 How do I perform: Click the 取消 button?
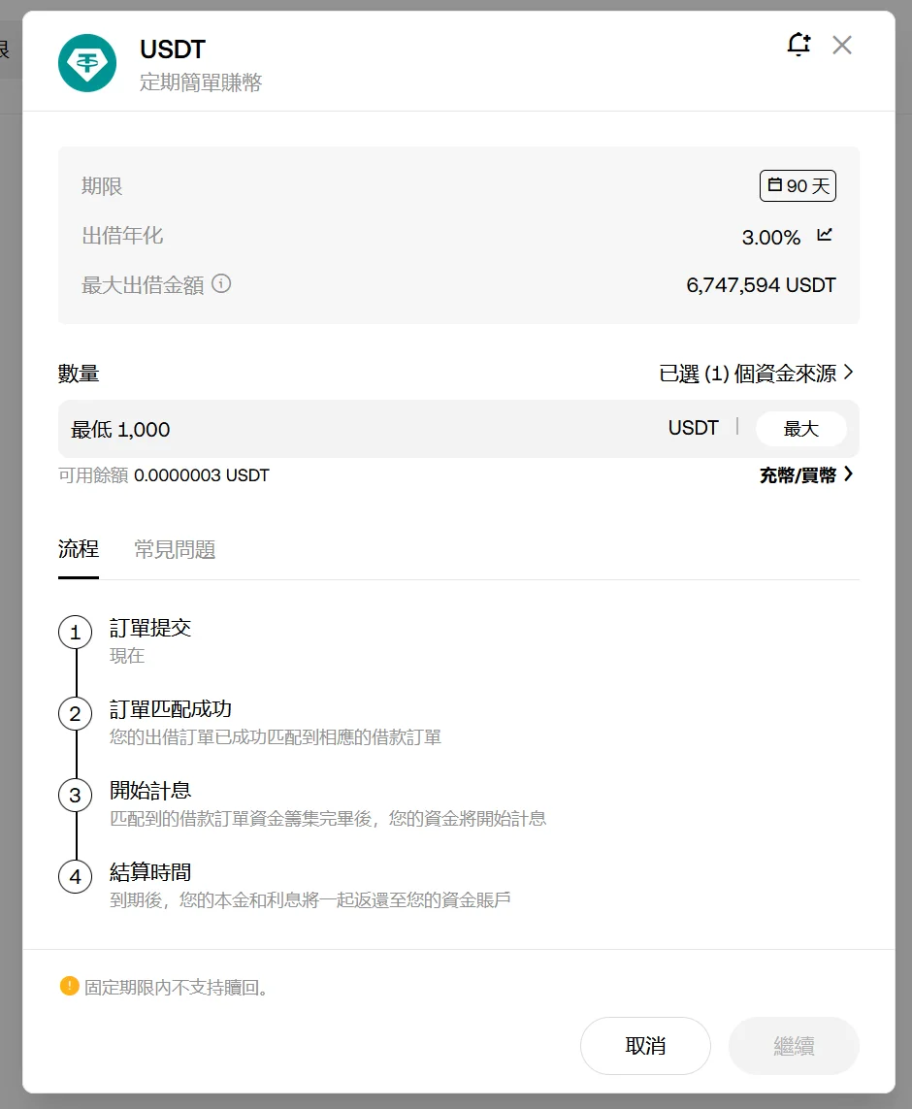coord(645,1045)
